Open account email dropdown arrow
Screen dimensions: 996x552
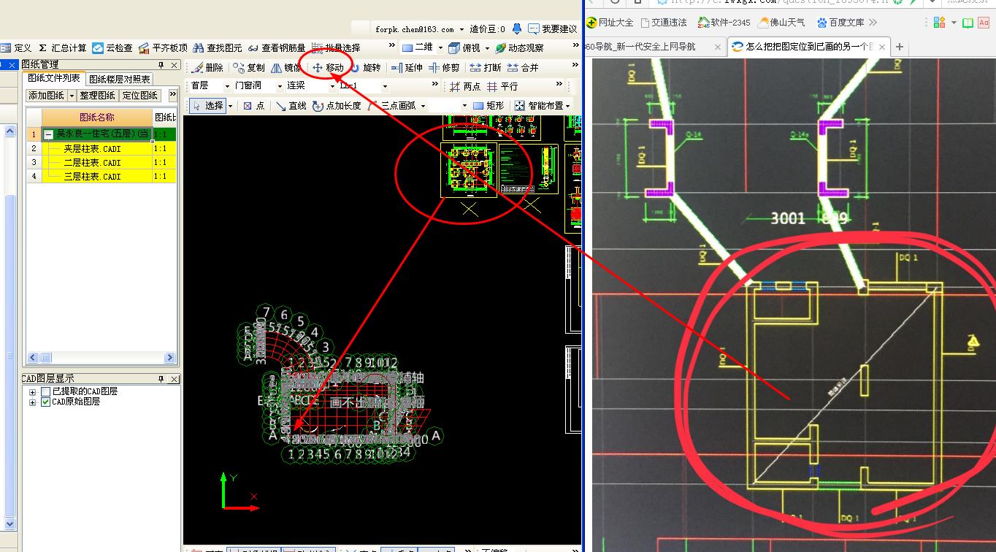coord(461,29)
